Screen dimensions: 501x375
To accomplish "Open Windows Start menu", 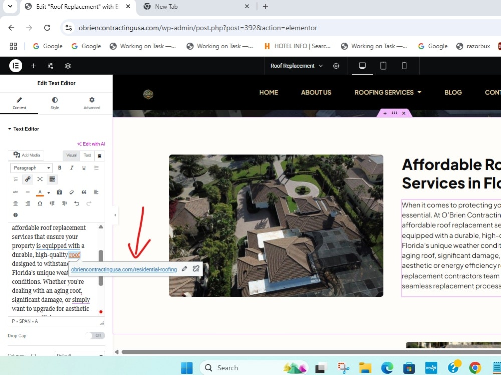I will [187, 368].
